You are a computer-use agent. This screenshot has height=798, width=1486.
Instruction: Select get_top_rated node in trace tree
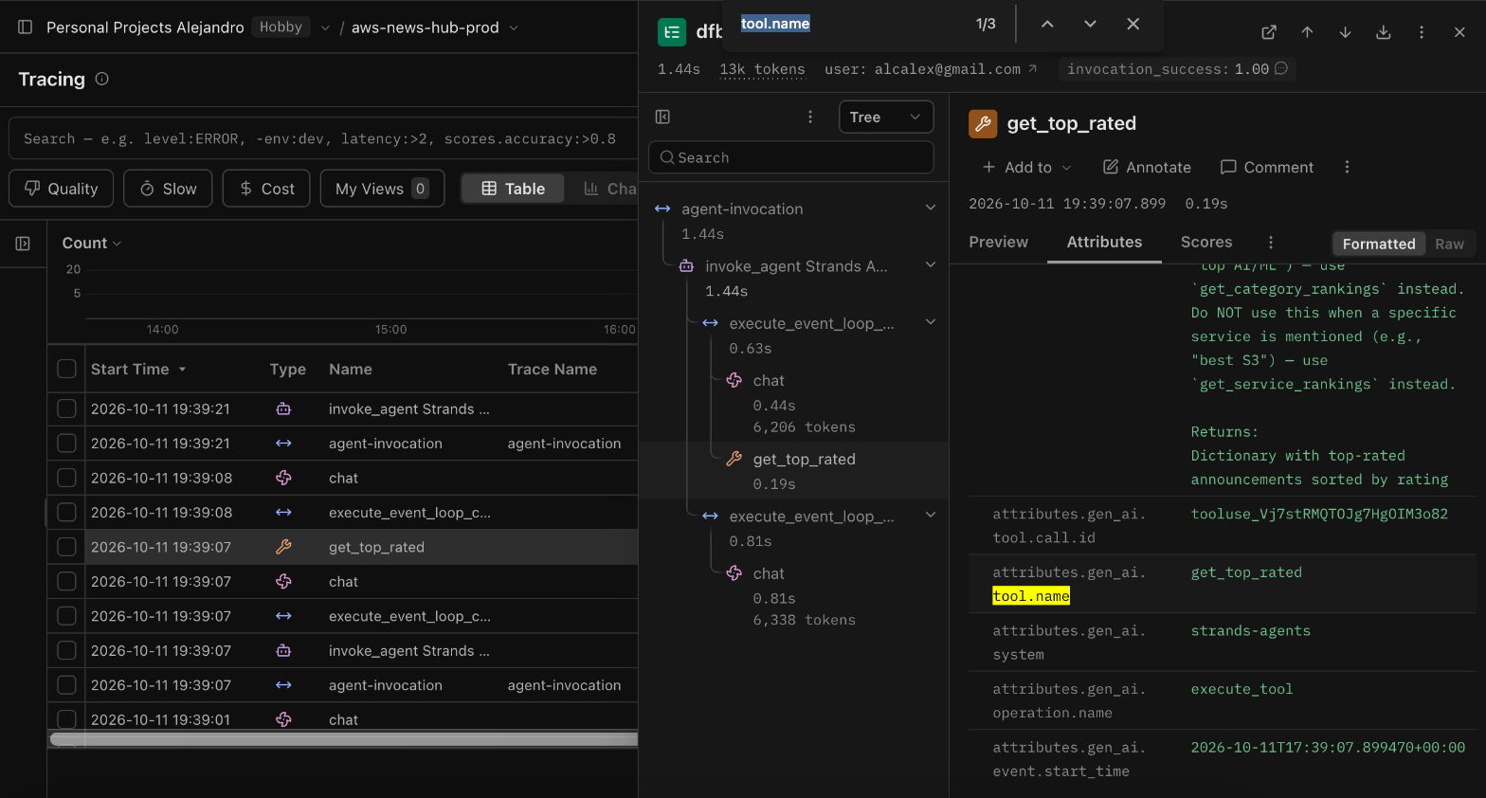tap(794, 470)
